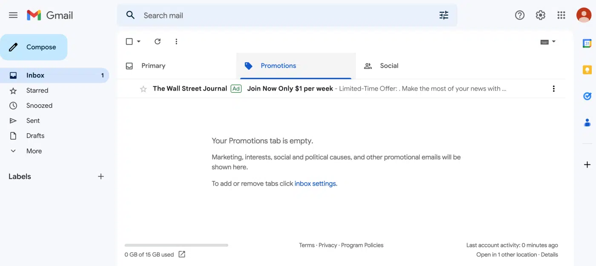Open the Support help icon
This screenshot has height=266, width=596.
click(519, 15)
